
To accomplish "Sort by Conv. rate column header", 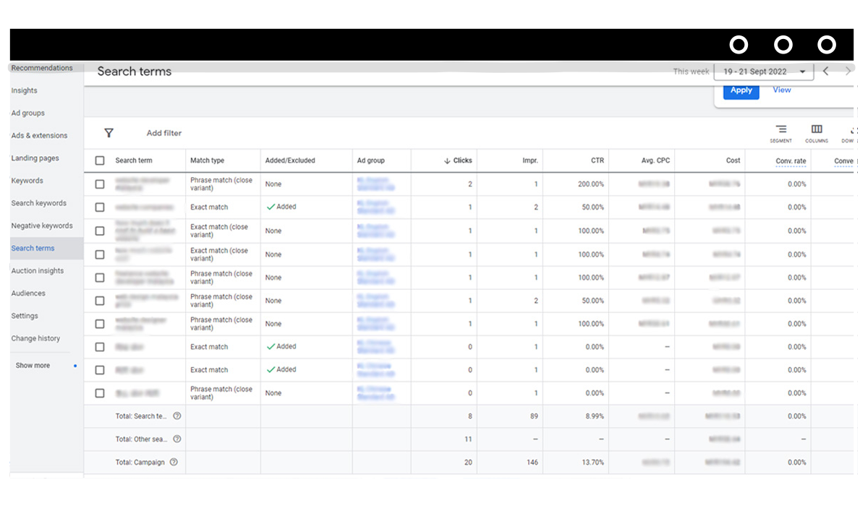I will [791, 161].
